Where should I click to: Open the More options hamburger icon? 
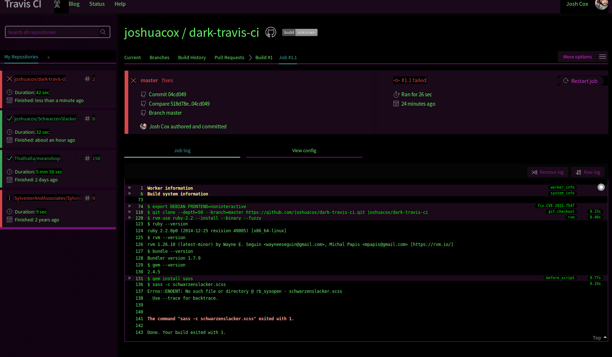(602, 57)
